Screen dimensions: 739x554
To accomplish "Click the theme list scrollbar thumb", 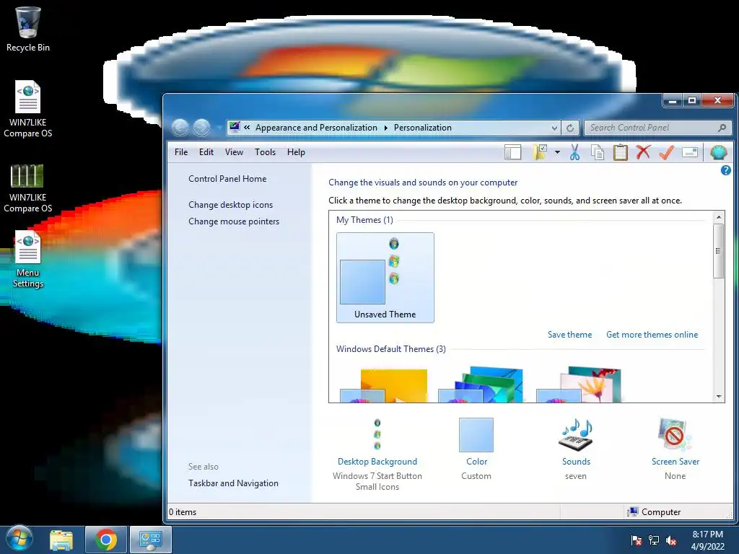I will point(718,251).
